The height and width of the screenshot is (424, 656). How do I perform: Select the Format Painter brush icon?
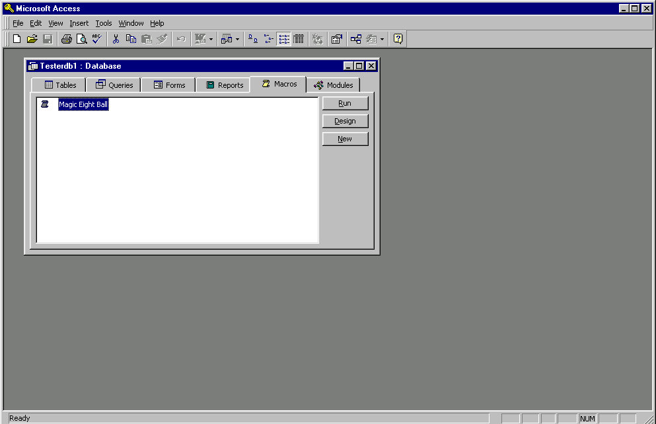pos(162,39)
